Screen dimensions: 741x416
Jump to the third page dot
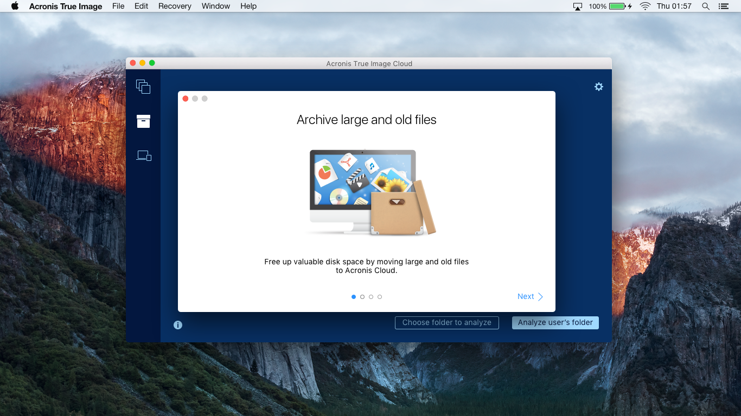coord(371,297)
